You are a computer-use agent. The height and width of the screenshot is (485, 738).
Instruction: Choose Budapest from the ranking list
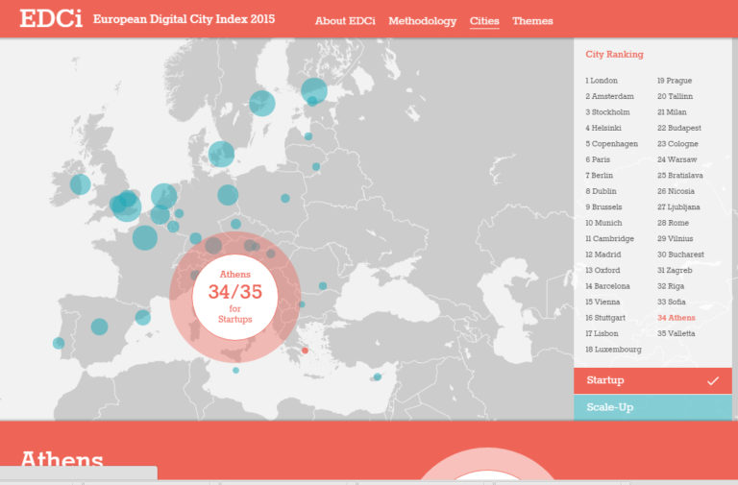click(x=680, y=128)
